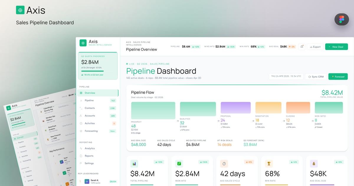Click the Sales Pipeline Dashboard subtitle
This screenshot has width=354, height=186.
tap(45, 22)
